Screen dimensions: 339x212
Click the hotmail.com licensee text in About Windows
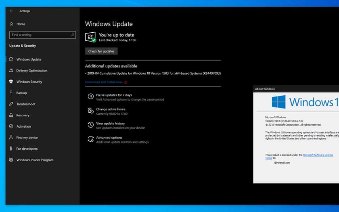282,163
